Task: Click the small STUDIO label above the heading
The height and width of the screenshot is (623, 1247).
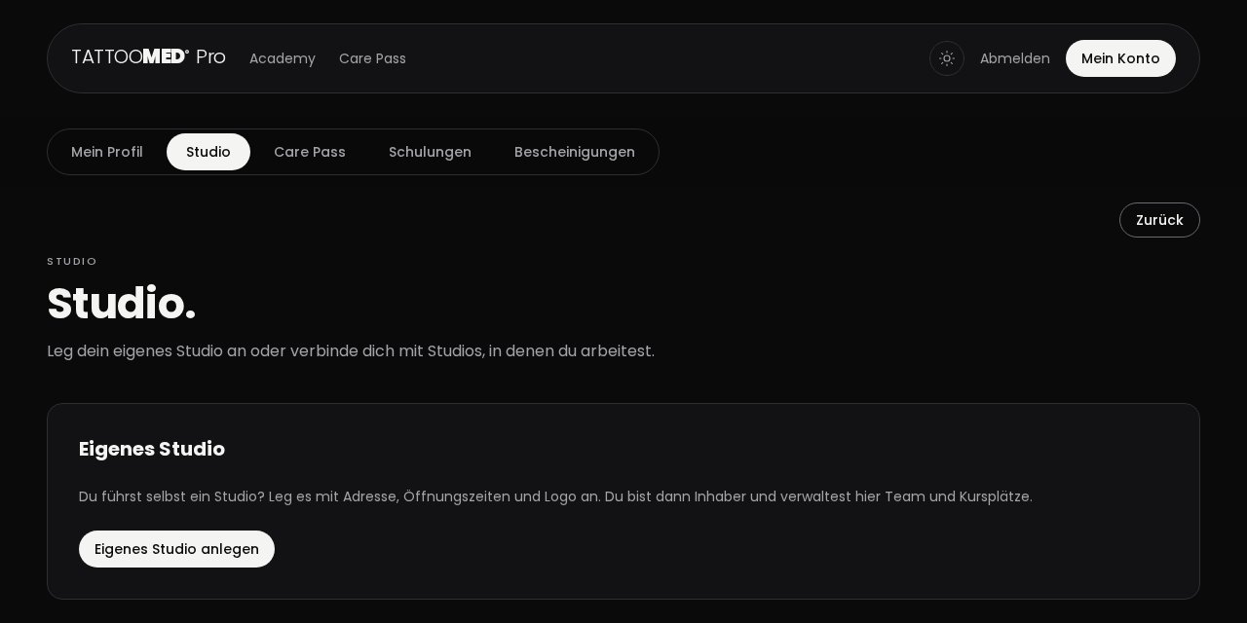Action: 72,261
